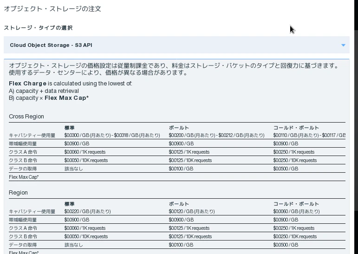The width and height of the screenshot is (358, 254).
Task: Click 帯域幅使用量 row label in Region table
Action: 23,220
